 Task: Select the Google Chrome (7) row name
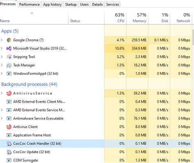[28, 40]
